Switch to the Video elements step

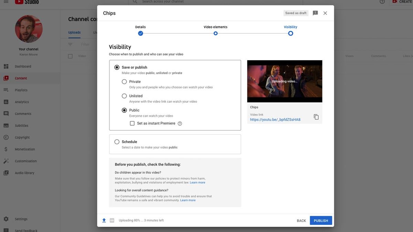click(215, 33)
